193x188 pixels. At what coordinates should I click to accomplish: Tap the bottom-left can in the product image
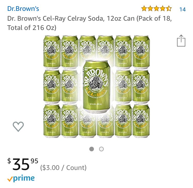point(52,121)
